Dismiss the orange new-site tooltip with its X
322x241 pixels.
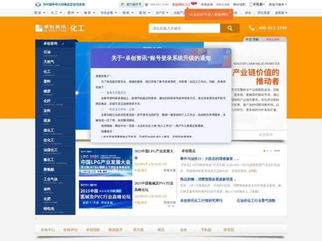[x=230, y=12]
